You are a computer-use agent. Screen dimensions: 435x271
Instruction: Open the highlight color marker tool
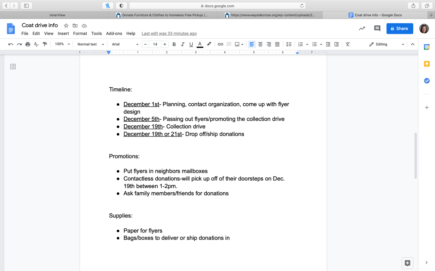pos(209,44)
